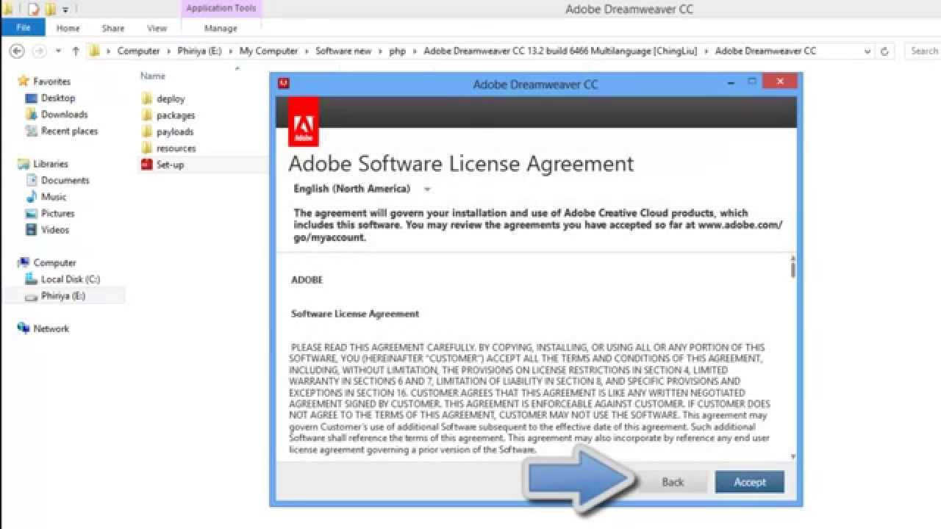Click the 'Software License Agreement' bold subheading
The height and width of the screenshot is (529, 941).
(355, 314)
